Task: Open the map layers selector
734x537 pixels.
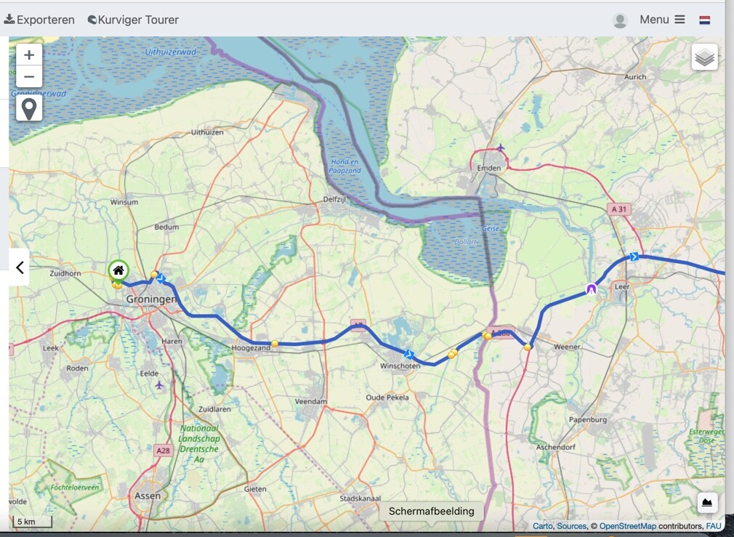Action: (704, 57)
